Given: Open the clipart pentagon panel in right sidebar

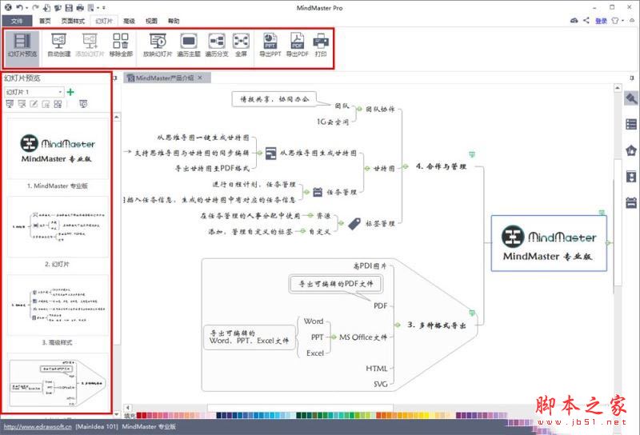Looking at the screenshot, I should click(x=631, y=150).
